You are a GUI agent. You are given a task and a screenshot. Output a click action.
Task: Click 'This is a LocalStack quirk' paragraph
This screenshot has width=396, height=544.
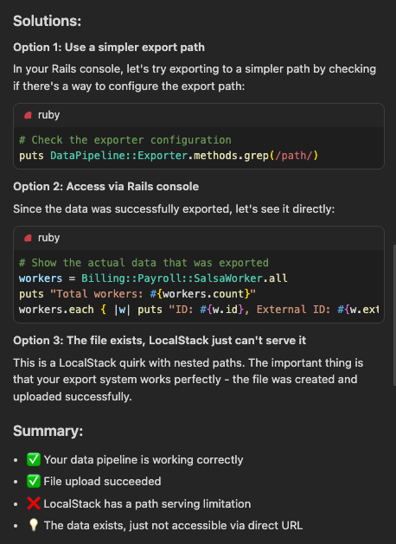tap(188, 380)
